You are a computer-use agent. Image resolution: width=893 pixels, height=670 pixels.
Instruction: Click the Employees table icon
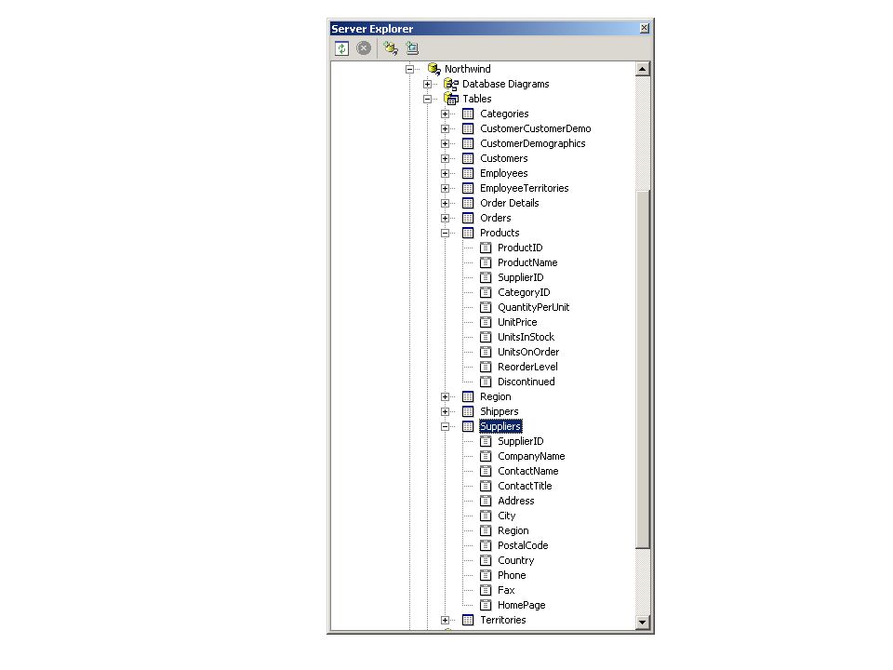pyautogui.click(x=468, y=173)
